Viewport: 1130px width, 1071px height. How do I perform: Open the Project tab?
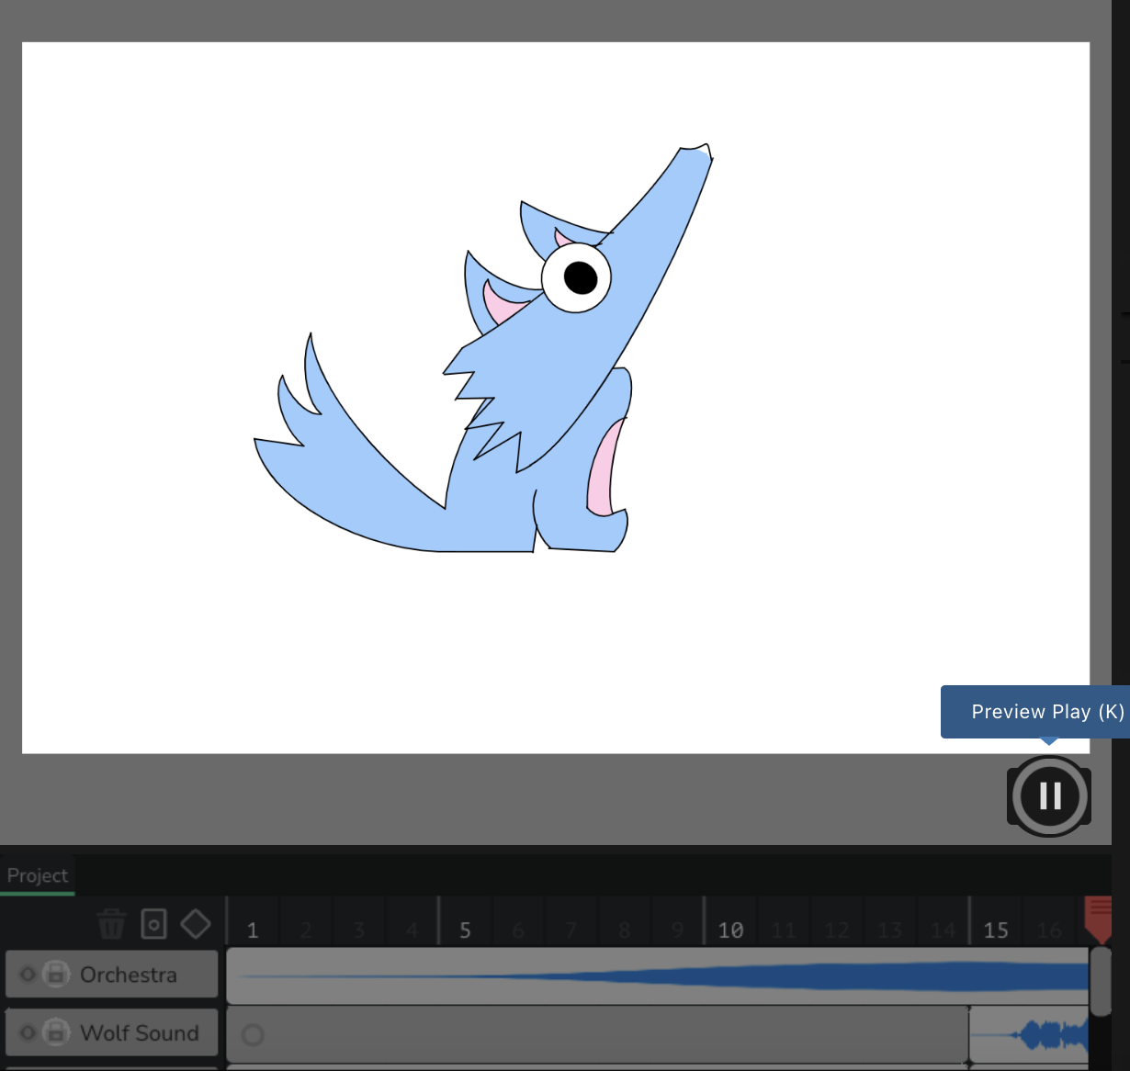click(38, 875)
